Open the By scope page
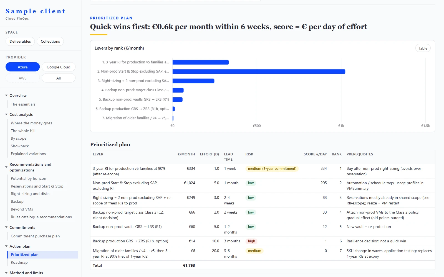The height and width of the screenshot is (277, 444). coord(19,138)
